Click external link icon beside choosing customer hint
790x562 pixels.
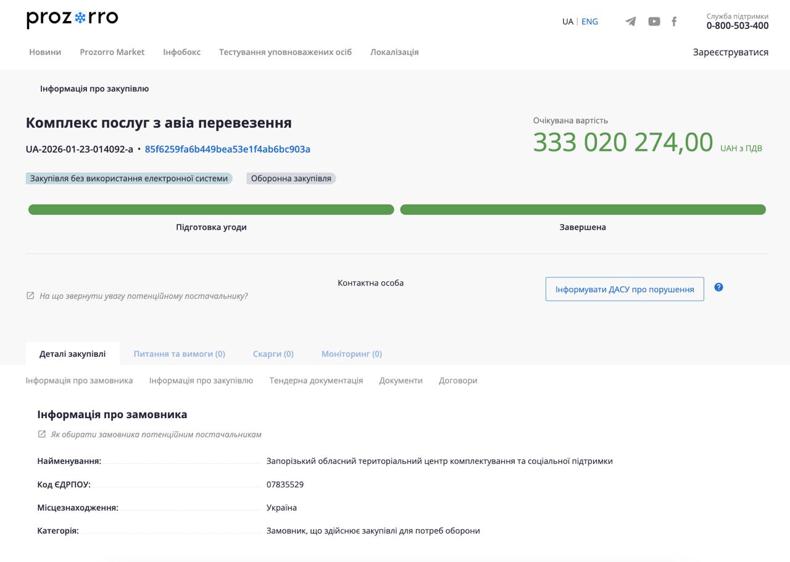[42, 434]
